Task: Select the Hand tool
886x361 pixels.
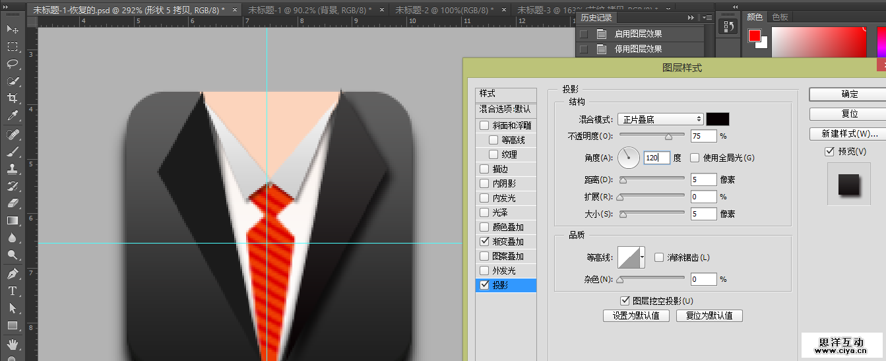Action: pyautogui.click(x=13, y=344)
